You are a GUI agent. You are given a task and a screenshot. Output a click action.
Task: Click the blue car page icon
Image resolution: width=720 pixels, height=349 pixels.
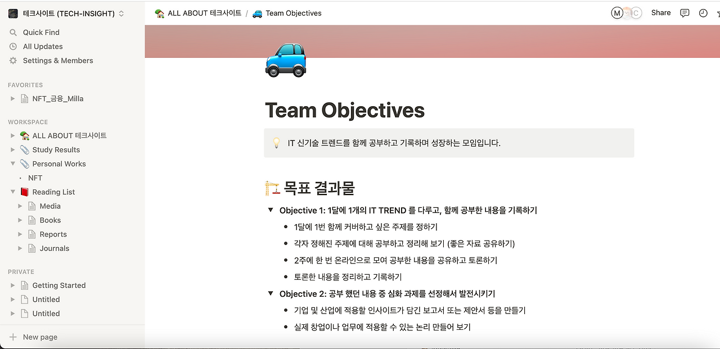click(x=285, y=60)
